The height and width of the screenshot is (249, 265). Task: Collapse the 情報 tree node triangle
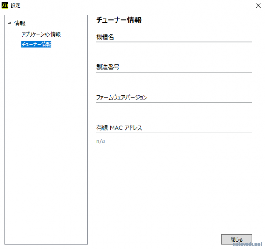9,23
